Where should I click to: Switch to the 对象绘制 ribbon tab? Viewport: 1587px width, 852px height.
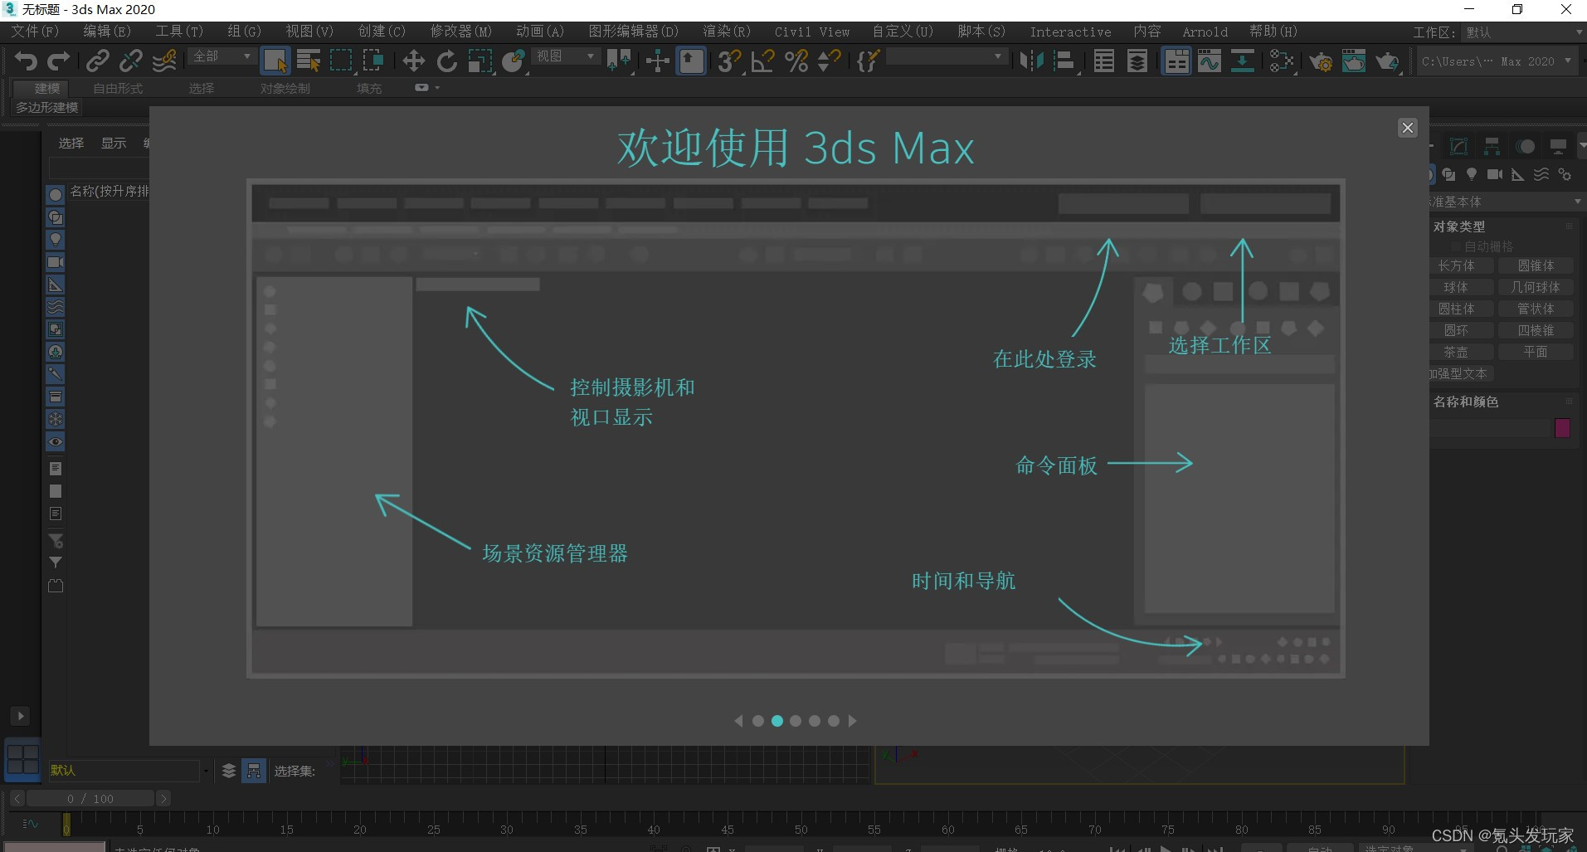tap(285, 88)
